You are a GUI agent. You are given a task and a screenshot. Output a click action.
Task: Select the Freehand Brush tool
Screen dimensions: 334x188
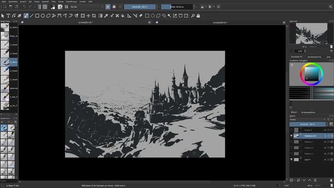coord(26,16)
